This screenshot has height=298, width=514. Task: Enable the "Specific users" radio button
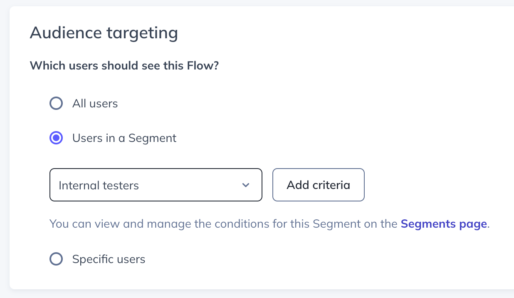[x=56, y=259]
